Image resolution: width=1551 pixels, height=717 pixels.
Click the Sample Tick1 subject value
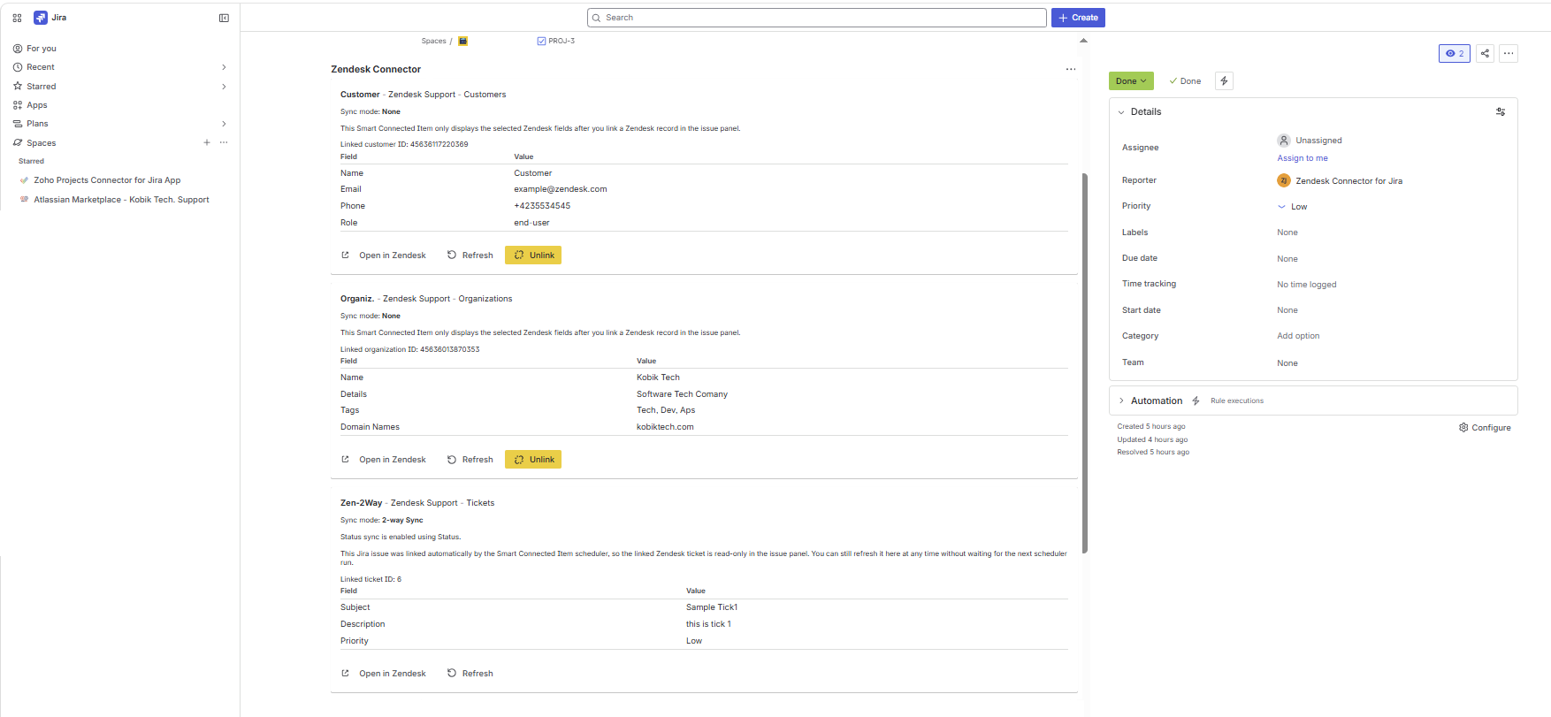click(x=712, y=607)
